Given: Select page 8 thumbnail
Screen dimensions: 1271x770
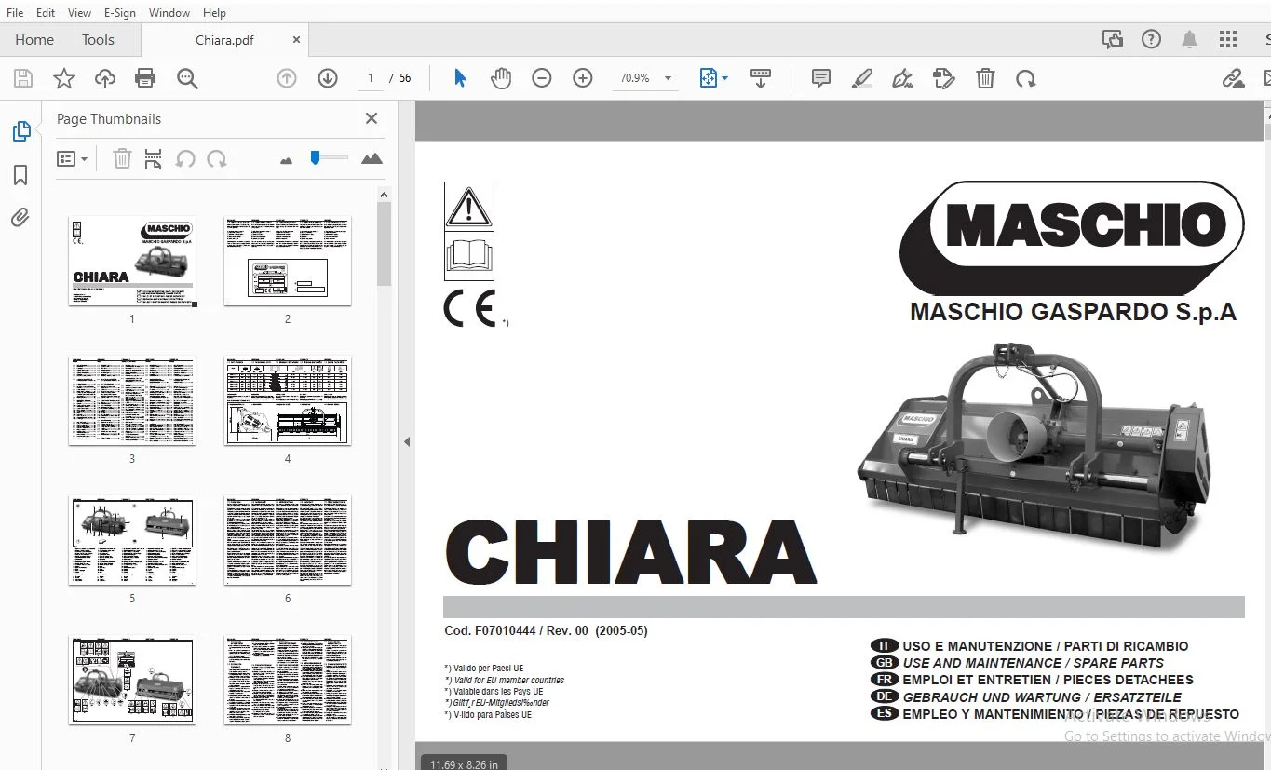Looking at the screenshot, I should click(x=288, y=680).
